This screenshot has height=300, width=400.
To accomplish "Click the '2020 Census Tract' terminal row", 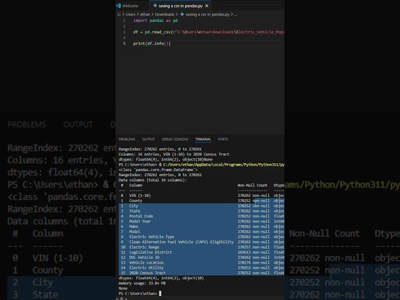I will tap(201, 272).
